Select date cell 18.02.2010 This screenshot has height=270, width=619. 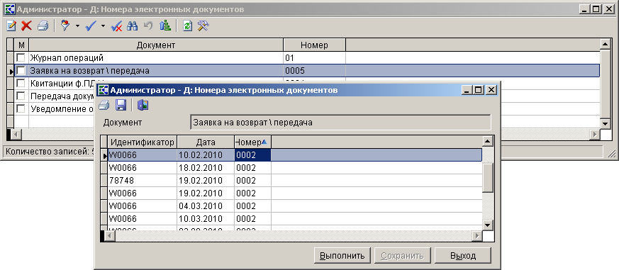point(206,168)
